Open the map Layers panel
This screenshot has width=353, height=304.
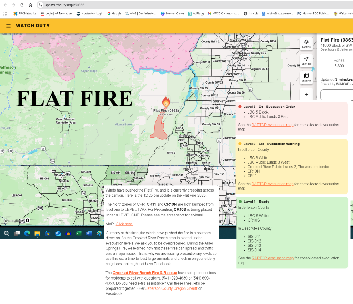click(306, 43)
